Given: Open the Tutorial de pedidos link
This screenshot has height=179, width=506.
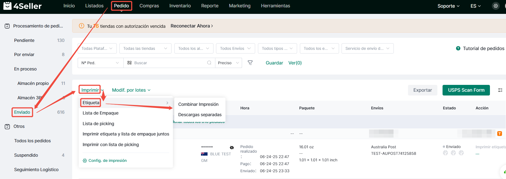Looking at the screenshot, I should click(480, 48).
